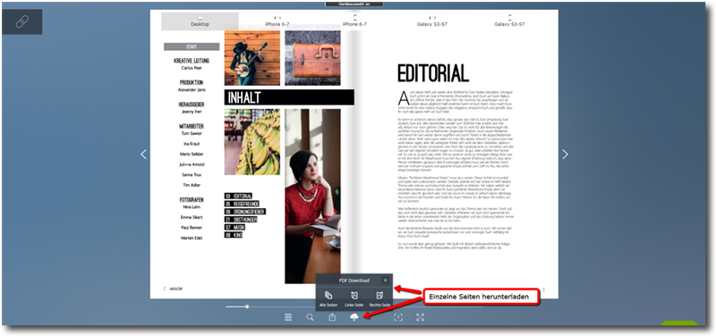The height and width of the screenshot is (336, 716).
Task: Click the name 'Alexander Janis'
Action: (x=192, y=90)
